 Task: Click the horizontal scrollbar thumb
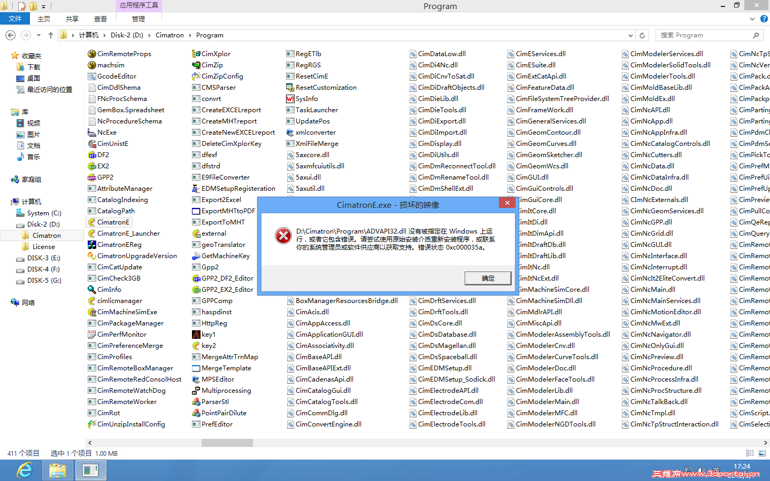point(227,443)
